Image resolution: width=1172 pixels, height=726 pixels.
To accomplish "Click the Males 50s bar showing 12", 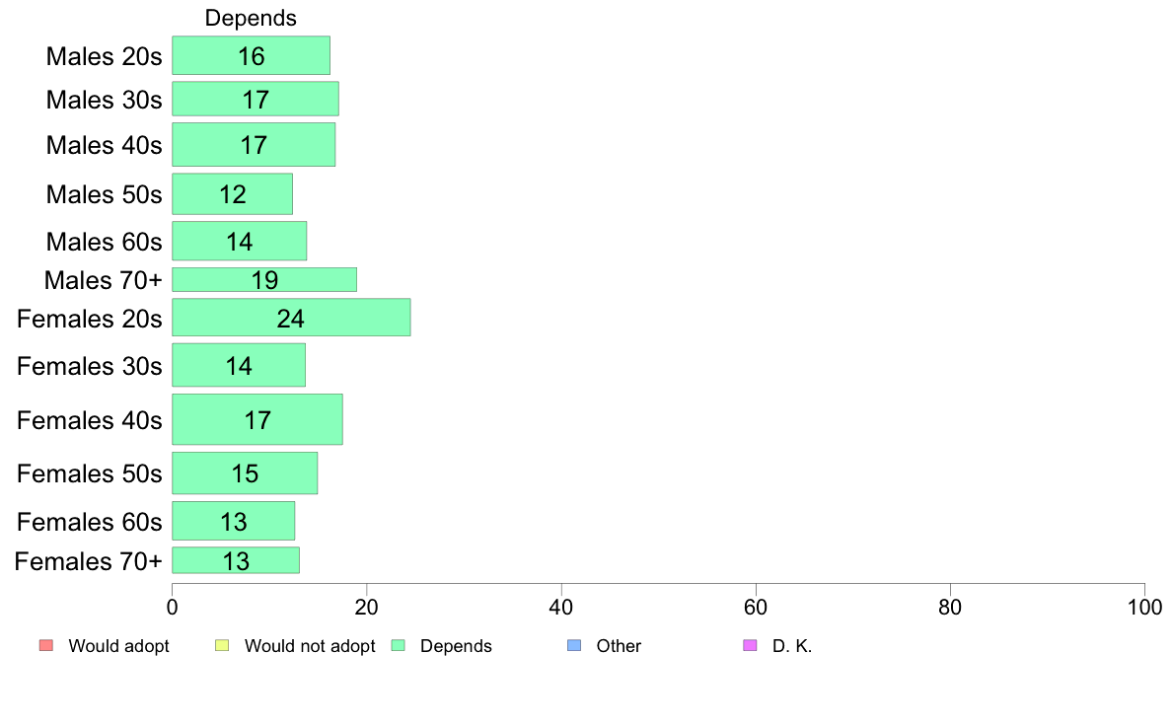I will 233,194.
